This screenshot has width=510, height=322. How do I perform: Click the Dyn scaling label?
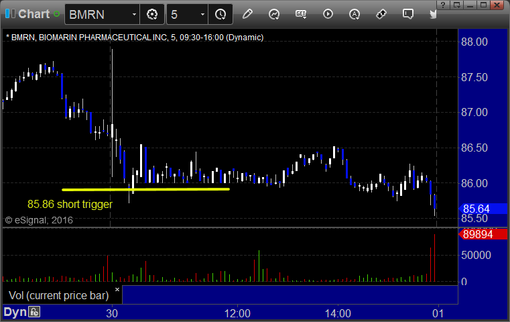[x=15, y=312]
